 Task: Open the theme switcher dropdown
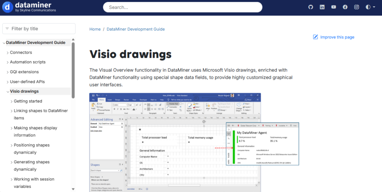tap(370, 7)
